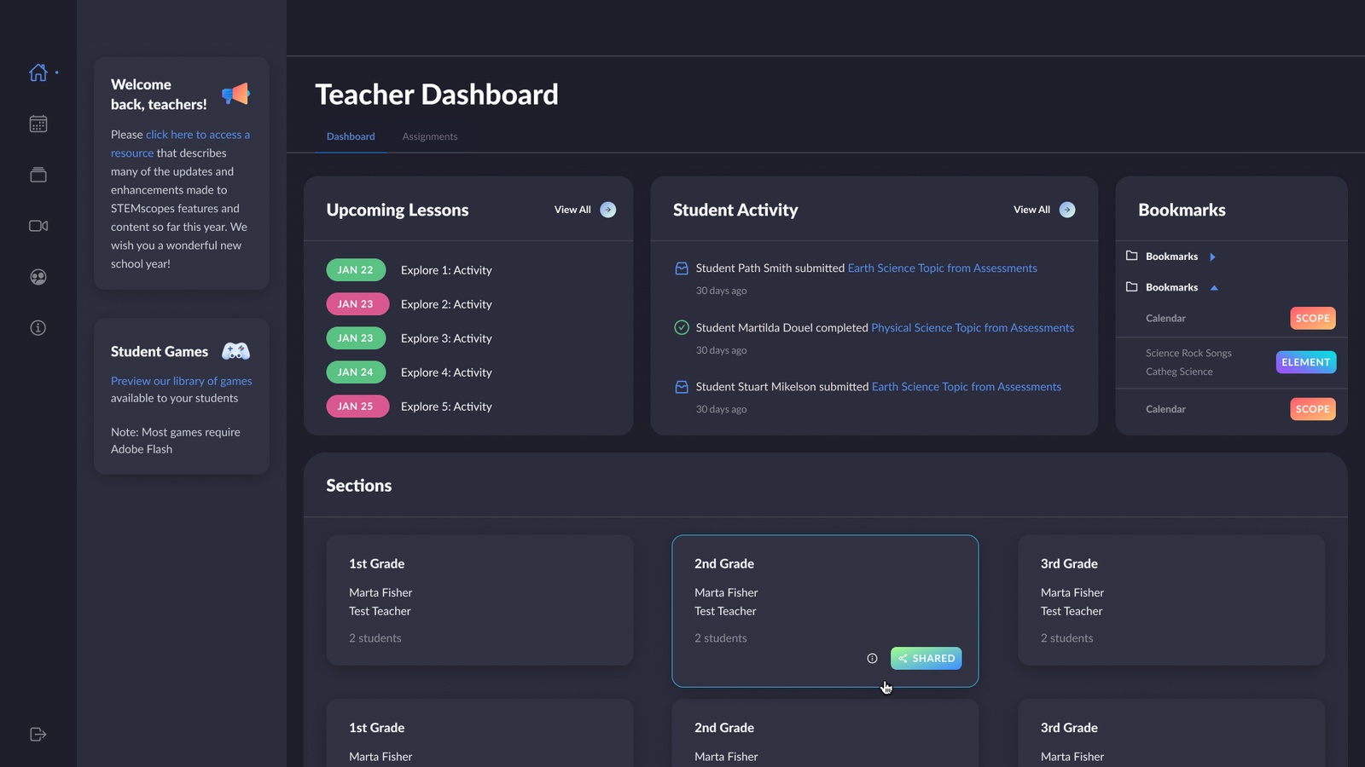Open the Physical Science Topic from Assessments link
The image size is (1365, 767).
coord(972,328)
